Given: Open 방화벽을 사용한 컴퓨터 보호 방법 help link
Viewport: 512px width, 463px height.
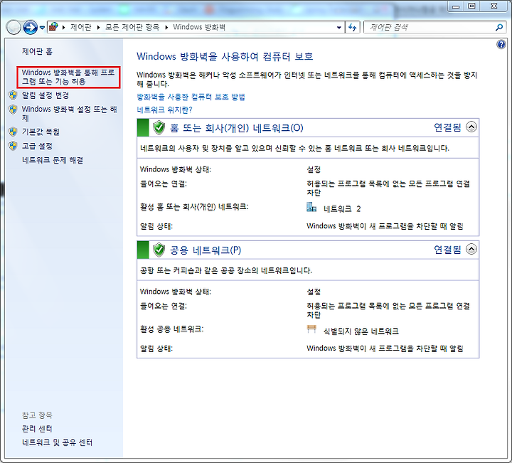Looking at the screenshot, I should 191,97.
